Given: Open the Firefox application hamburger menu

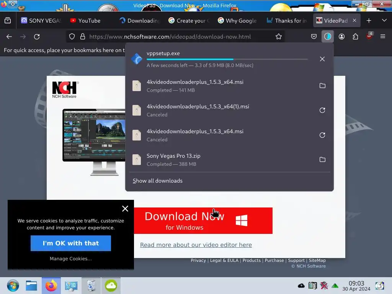Looking at the screenshot, I should pos(383,36).
